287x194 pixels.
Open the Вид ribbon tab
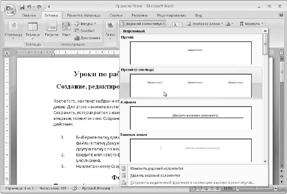tap(199, 16)
